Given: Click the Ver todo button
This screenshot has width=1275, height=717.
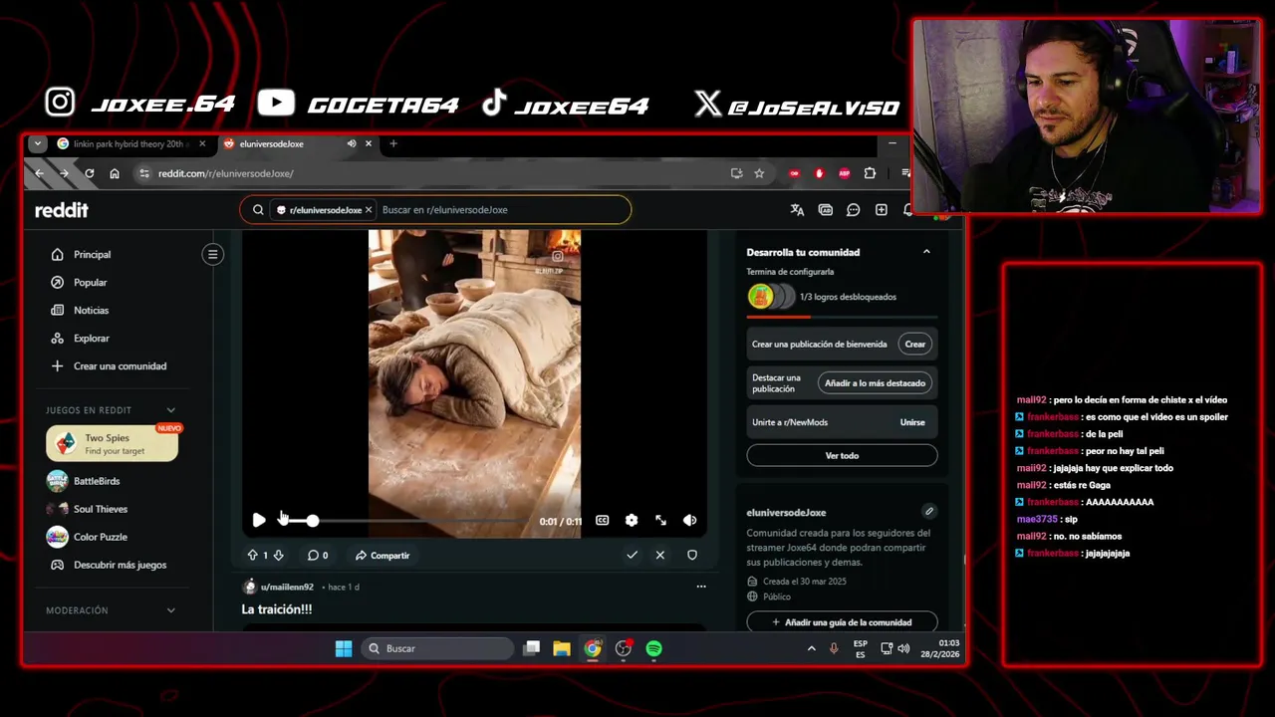Looking at the screenshot, I should [842, 455].
